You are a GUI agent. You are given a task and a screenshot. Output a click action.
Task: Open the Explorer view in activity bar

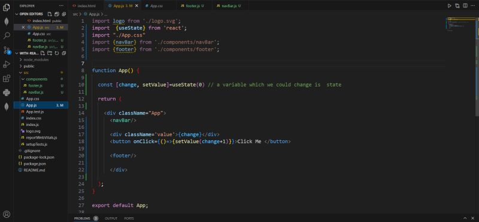click(x=7, y=8)
